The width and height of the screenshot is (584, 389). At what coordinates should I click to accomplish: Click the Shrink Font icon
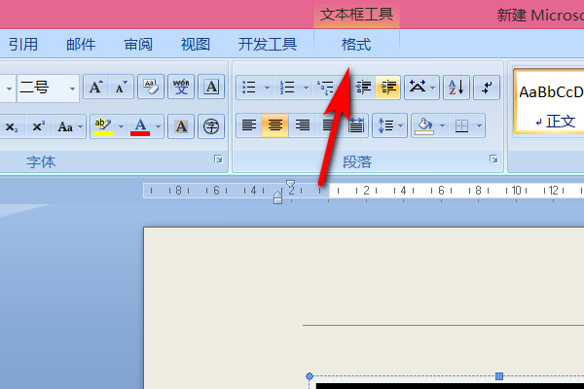coord(121,88)
